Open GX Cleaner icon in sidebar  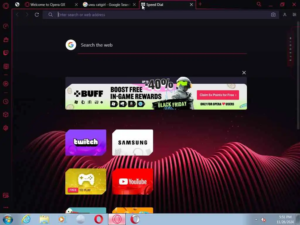6,40
